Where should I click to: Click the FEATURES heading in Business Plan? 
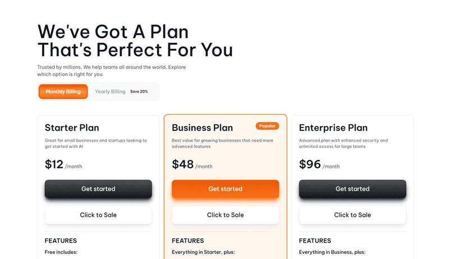point(188,240)
